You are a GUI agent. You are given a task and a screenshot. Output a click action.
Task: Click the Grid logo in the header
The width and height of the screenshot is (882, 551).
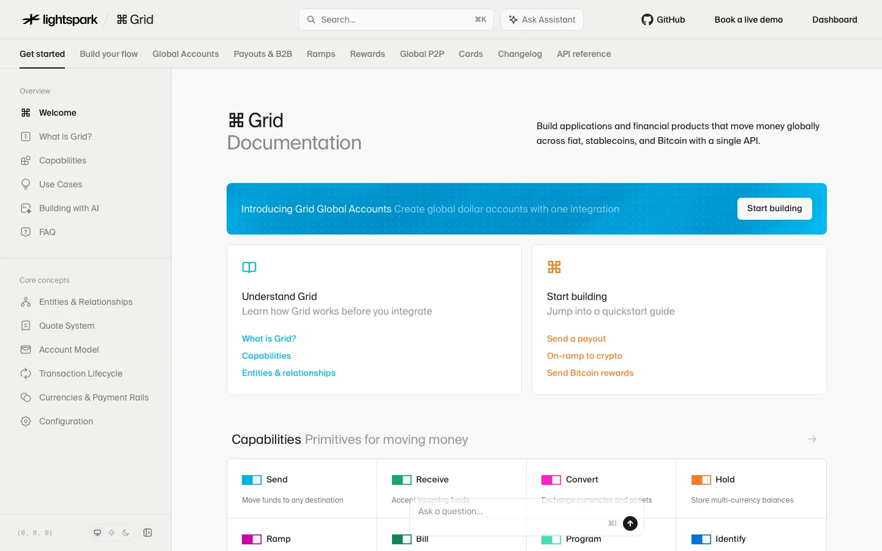point(135,20)
